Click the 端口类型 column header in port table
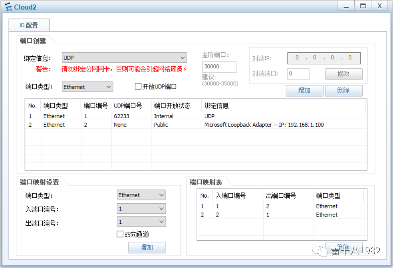This screenshot has width=393, height=268. (x=61, y=106)
